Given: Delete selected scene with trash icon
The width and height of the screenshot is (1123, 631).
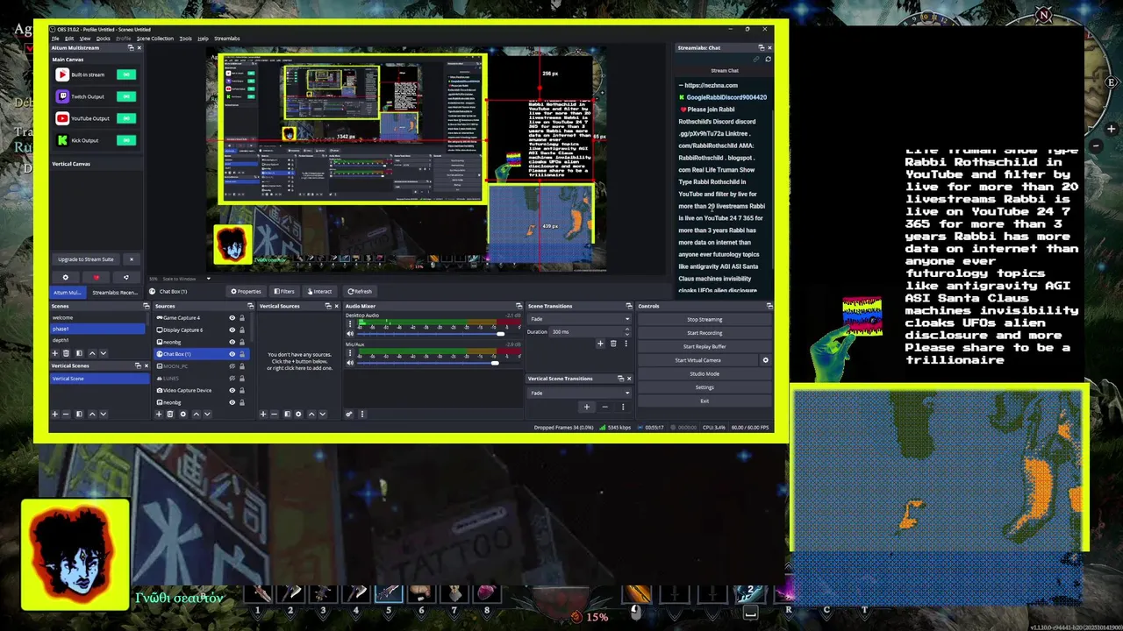Looking at the screenshot, I should 66,353.
